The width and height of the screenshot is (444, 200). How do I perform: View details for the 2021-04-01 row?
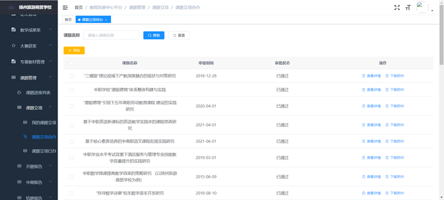tap(372, 125)
